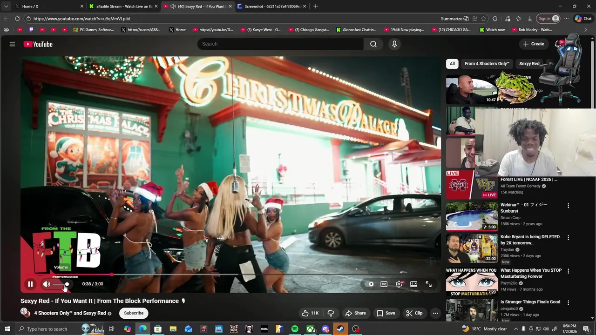Viewport: 596px width, 335px height.
Task: Click the Sign in profile button
Action: pos(548,19)
